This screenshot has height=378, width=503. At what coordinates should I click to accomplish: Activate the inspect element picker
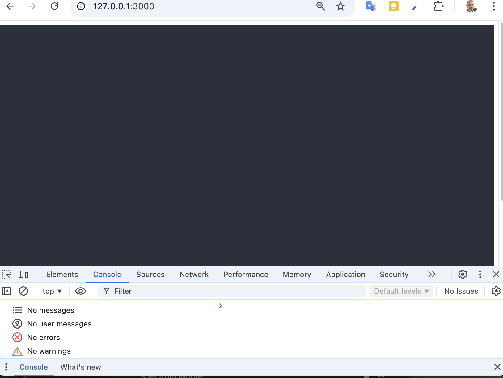(6, 274)
